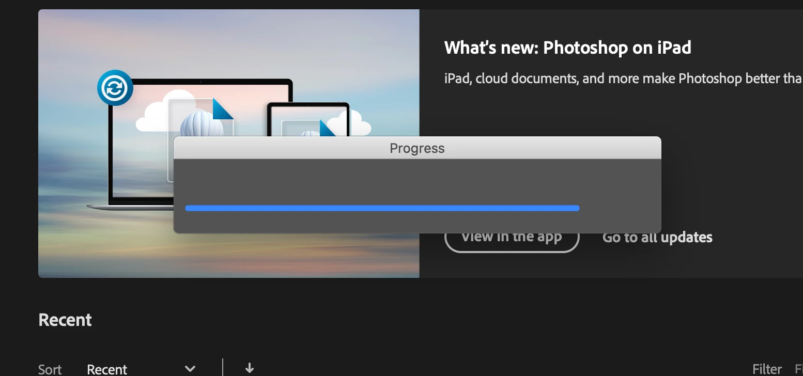Click the Progress dialog title bar

(417, 148)
